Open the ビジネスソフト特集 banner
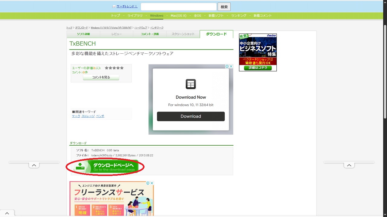The height and width of the screenshot is (217, 387). (258, 52)
